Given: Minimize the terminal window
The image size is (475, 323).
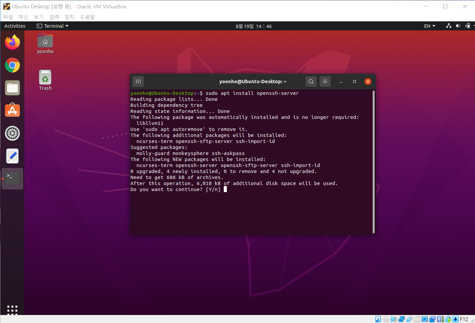Looking at the screenshot, I should coord(341,82).
